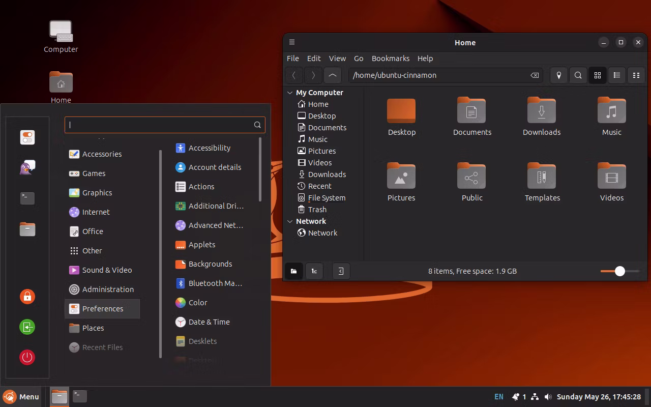Click the EN keyboard layout indicator

(x=499, y=397)
